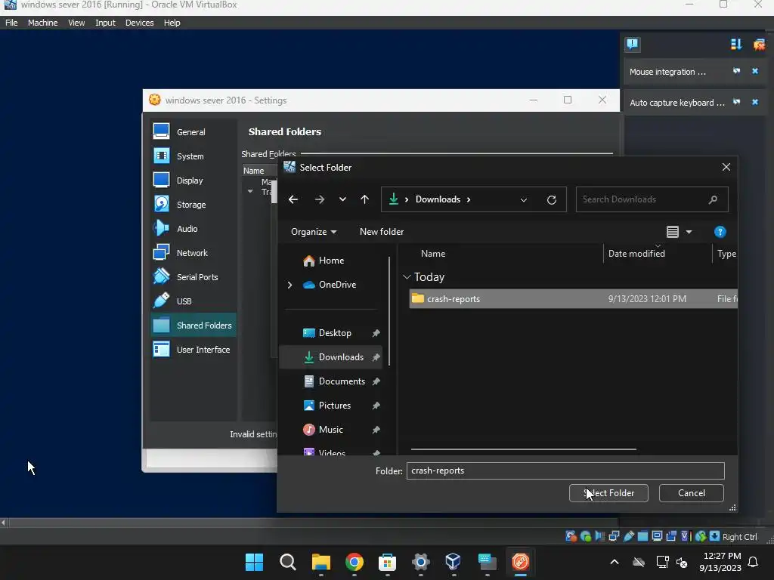Show hidden system tray icons
Image resolution: width=774 pixels, height=580 pixels.
(x=614, y=562)
